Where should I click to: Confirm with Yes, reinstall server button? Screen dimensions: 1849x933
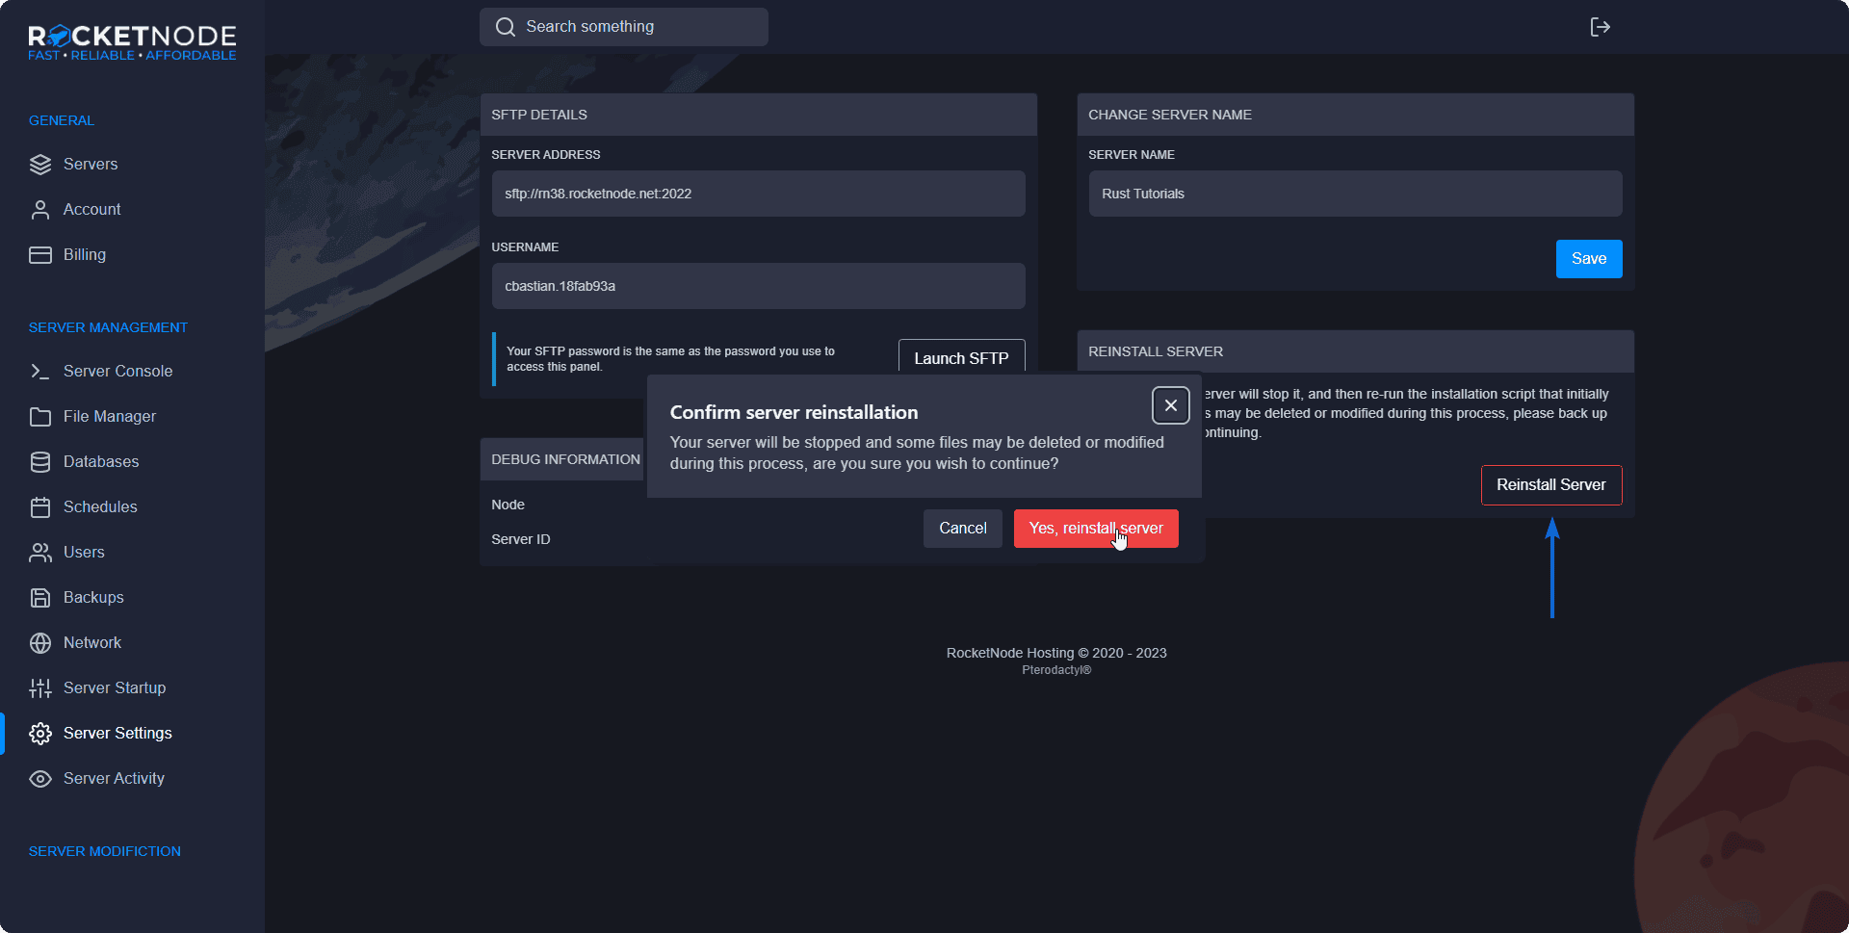(1095, 529)
